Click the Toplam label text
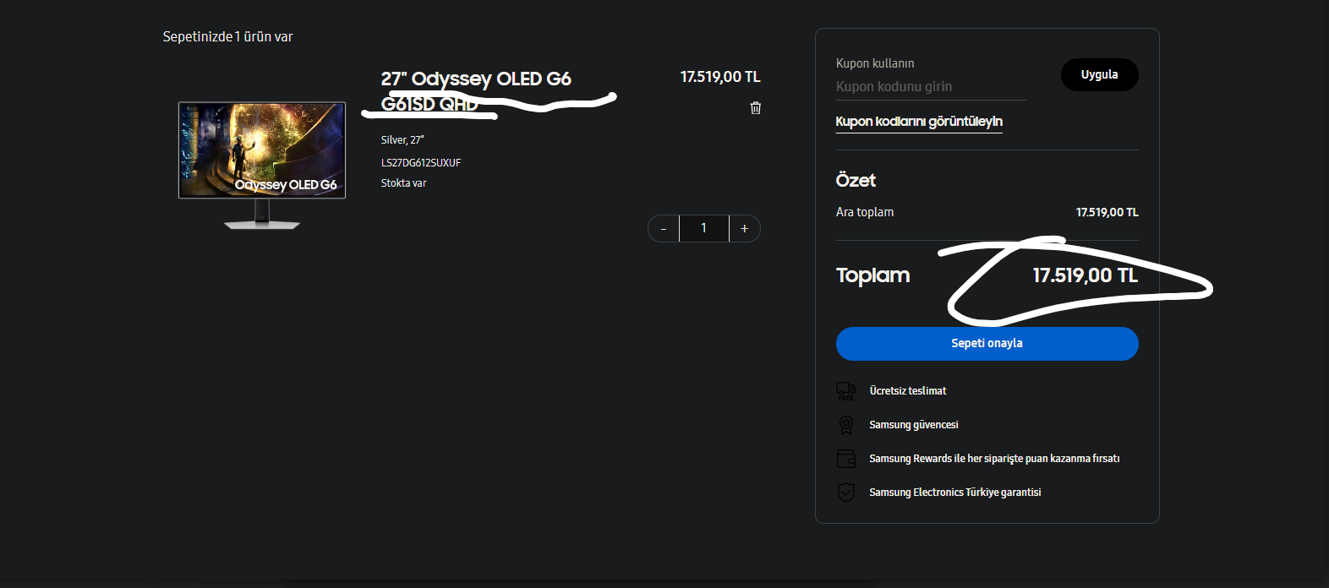Screen dimensions: 1329x588 [872, 275]
